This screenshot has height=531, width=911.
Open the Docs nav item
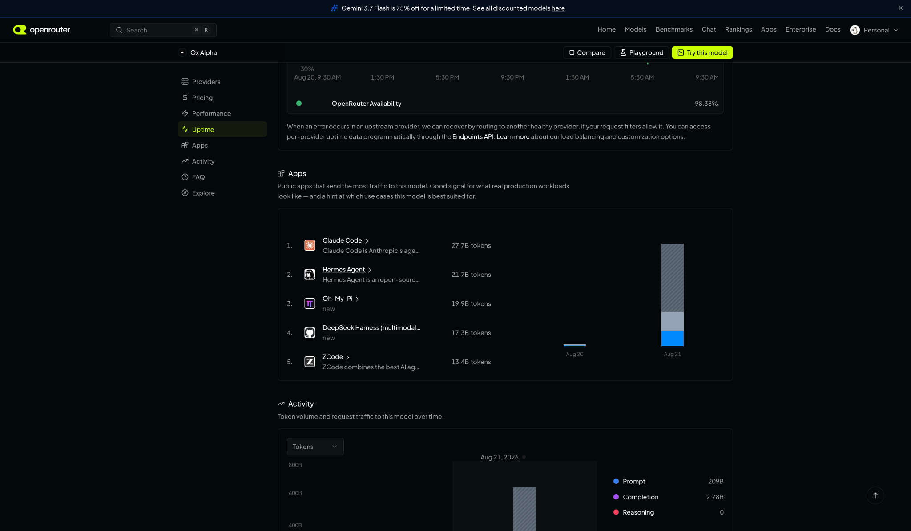(833, 29)
